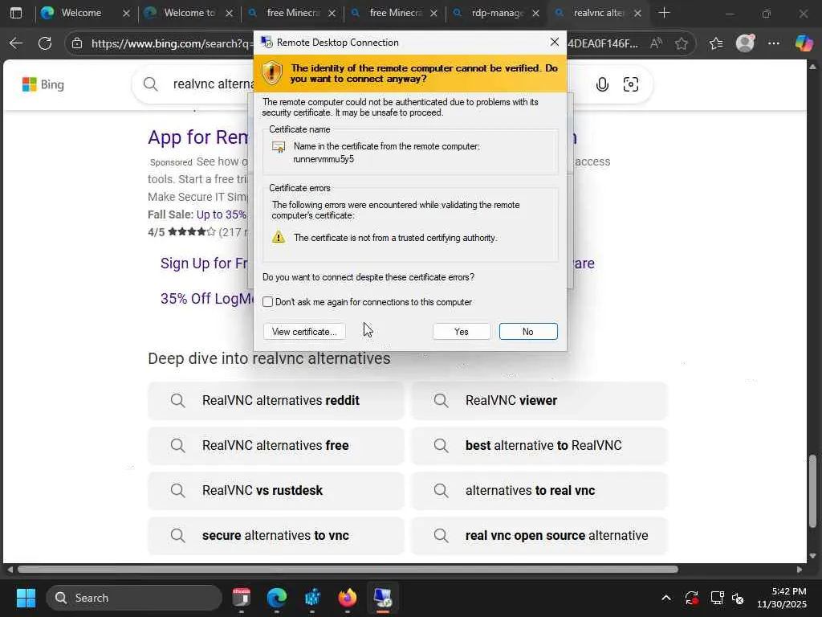Search best alternative to RealVNC
Image resolution: width=822 pixels, height=617 pixels.
click(539, 445)
